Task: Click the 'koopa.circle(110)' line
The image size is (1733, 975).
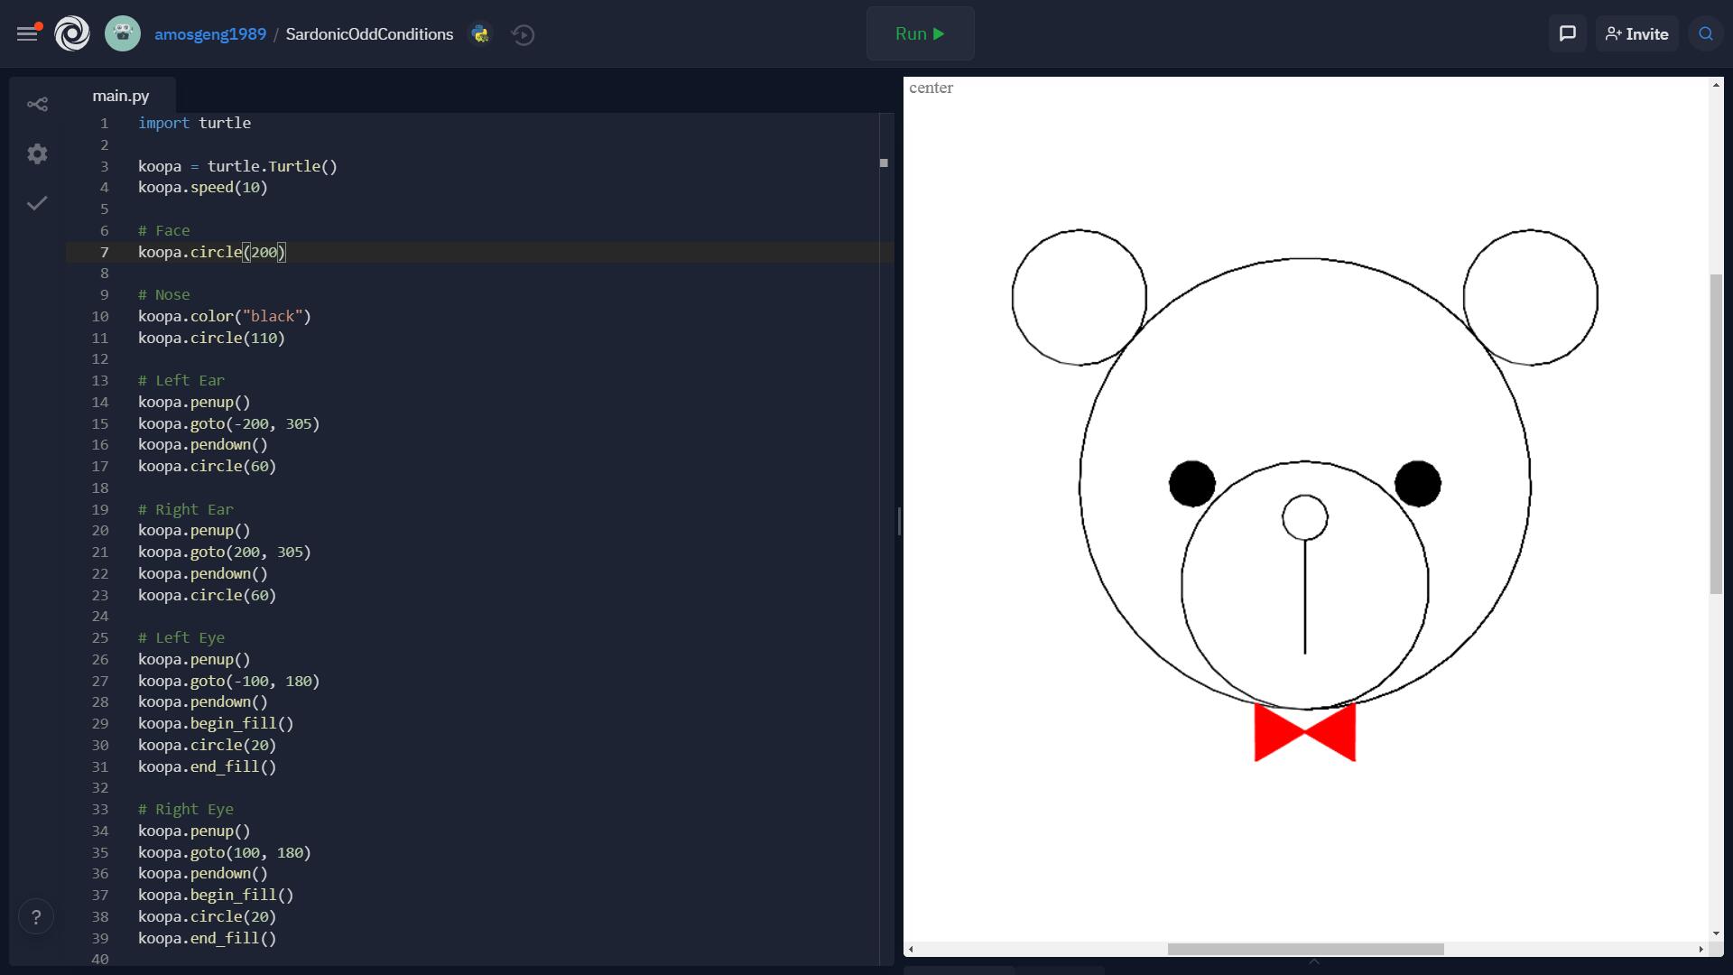Action: 211,338
